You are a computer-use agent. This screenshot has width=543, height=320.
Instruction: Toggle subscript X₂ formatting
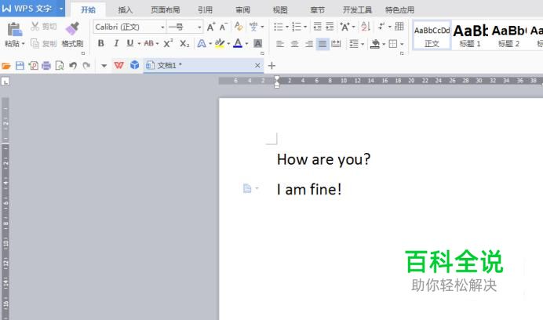point(184,44)
